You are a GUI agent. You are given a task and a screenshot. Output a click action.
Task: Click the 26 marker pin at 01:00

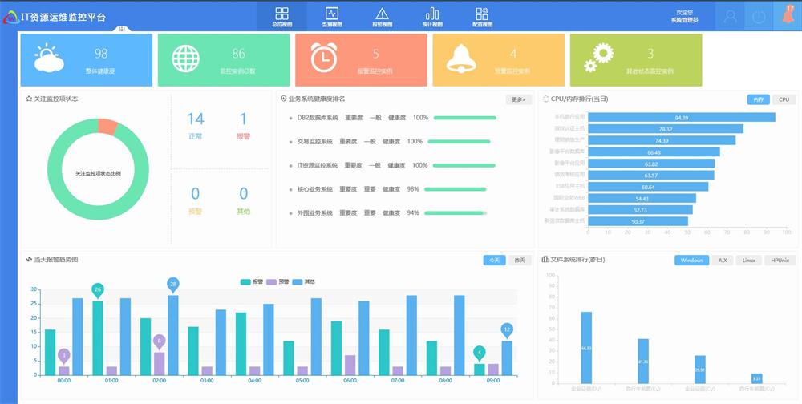(98, 290)
